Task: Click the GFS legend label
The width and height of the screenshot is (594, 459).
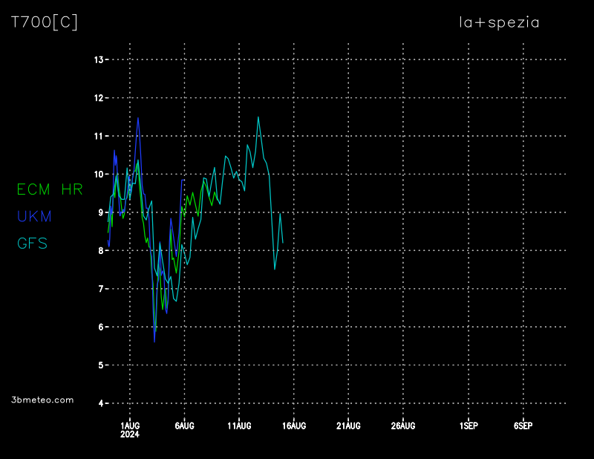Action: tap(33, 243)
